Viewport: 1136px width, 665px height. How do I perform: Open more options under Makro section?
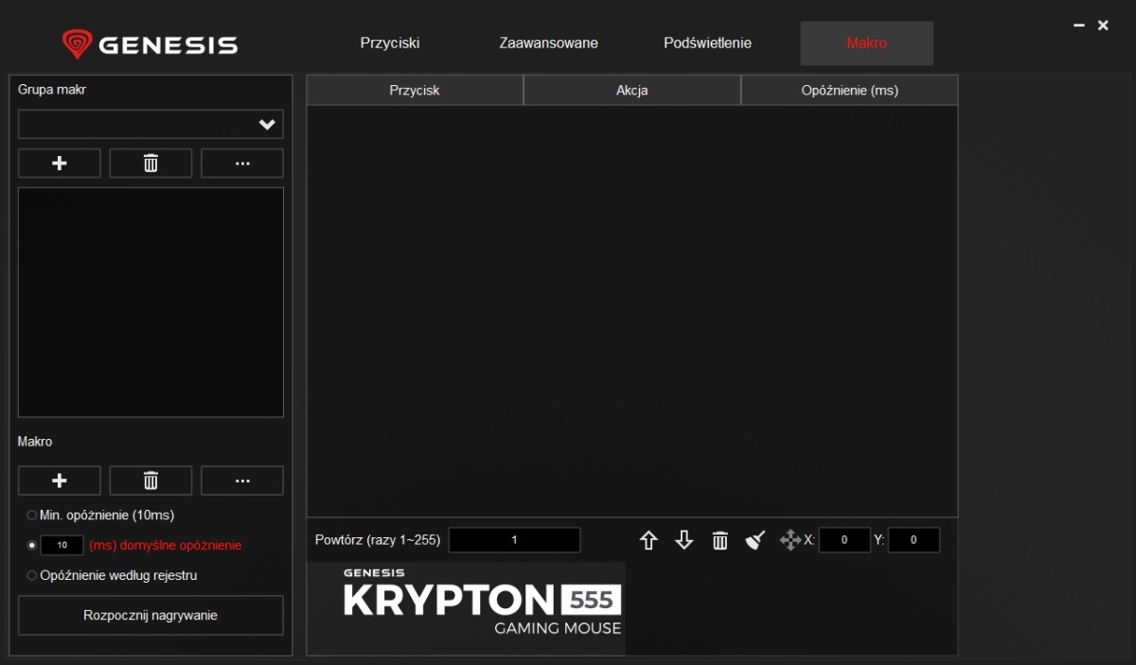point(242,481)
